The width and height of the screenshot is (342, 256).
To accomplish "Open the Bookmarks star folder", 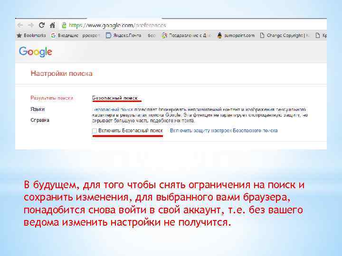I will [x=31, y=35].
